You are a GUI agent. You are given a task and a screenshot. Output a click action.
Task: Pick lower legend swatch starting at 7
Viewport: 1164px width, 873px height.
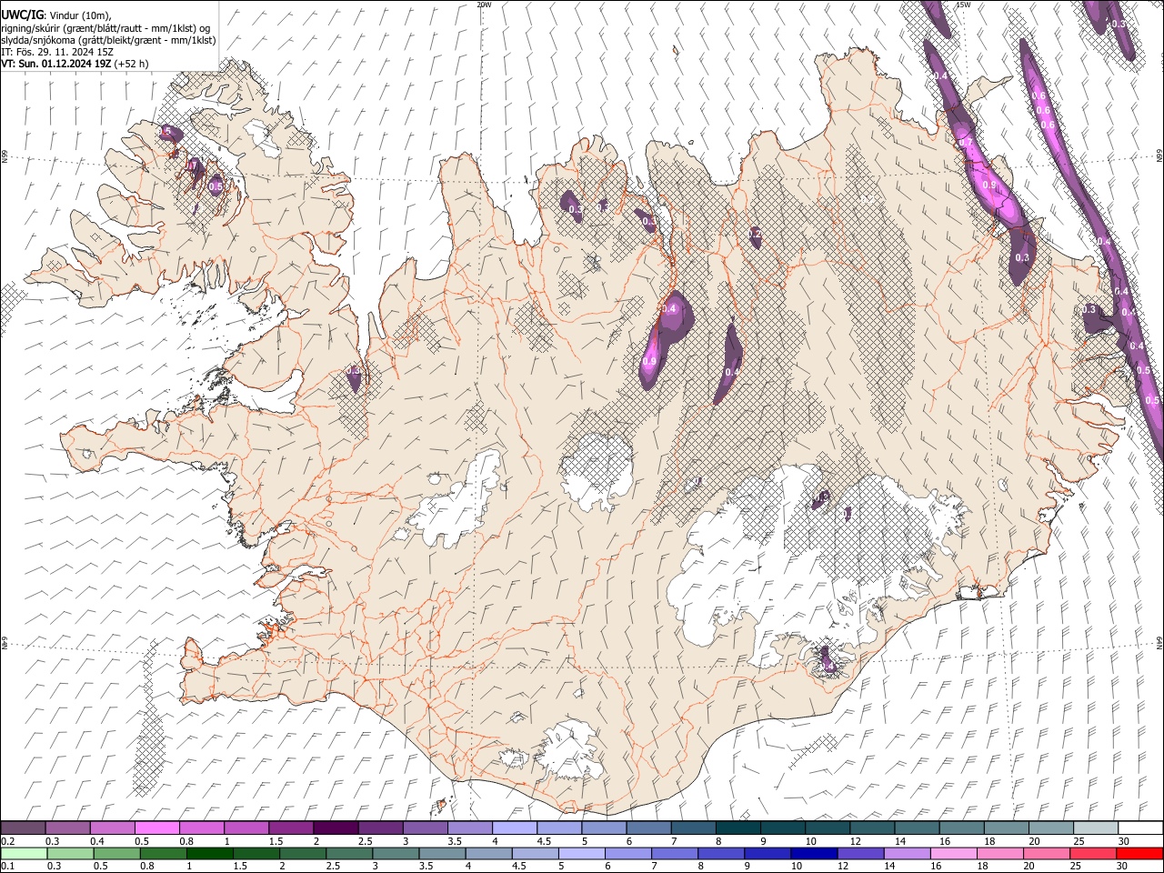click(674, 853)
